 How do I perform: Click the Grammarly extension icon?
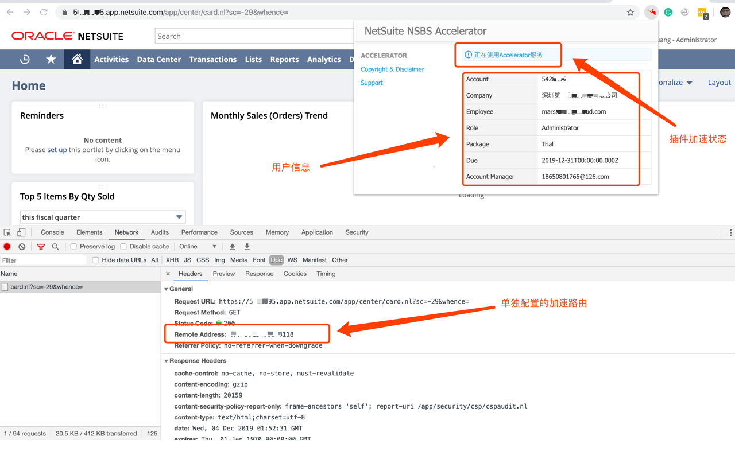click(x=668, y=12)
